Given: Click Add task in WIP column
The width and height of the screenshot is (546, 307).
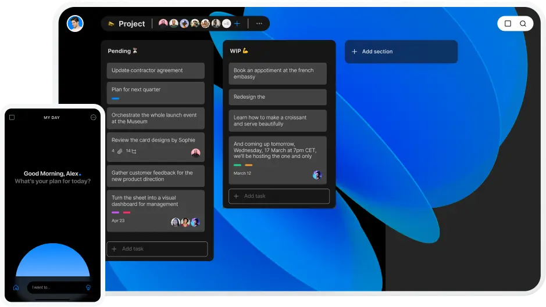Looking at the screenshot, I should pyautogui.click(x=279, y=196).
